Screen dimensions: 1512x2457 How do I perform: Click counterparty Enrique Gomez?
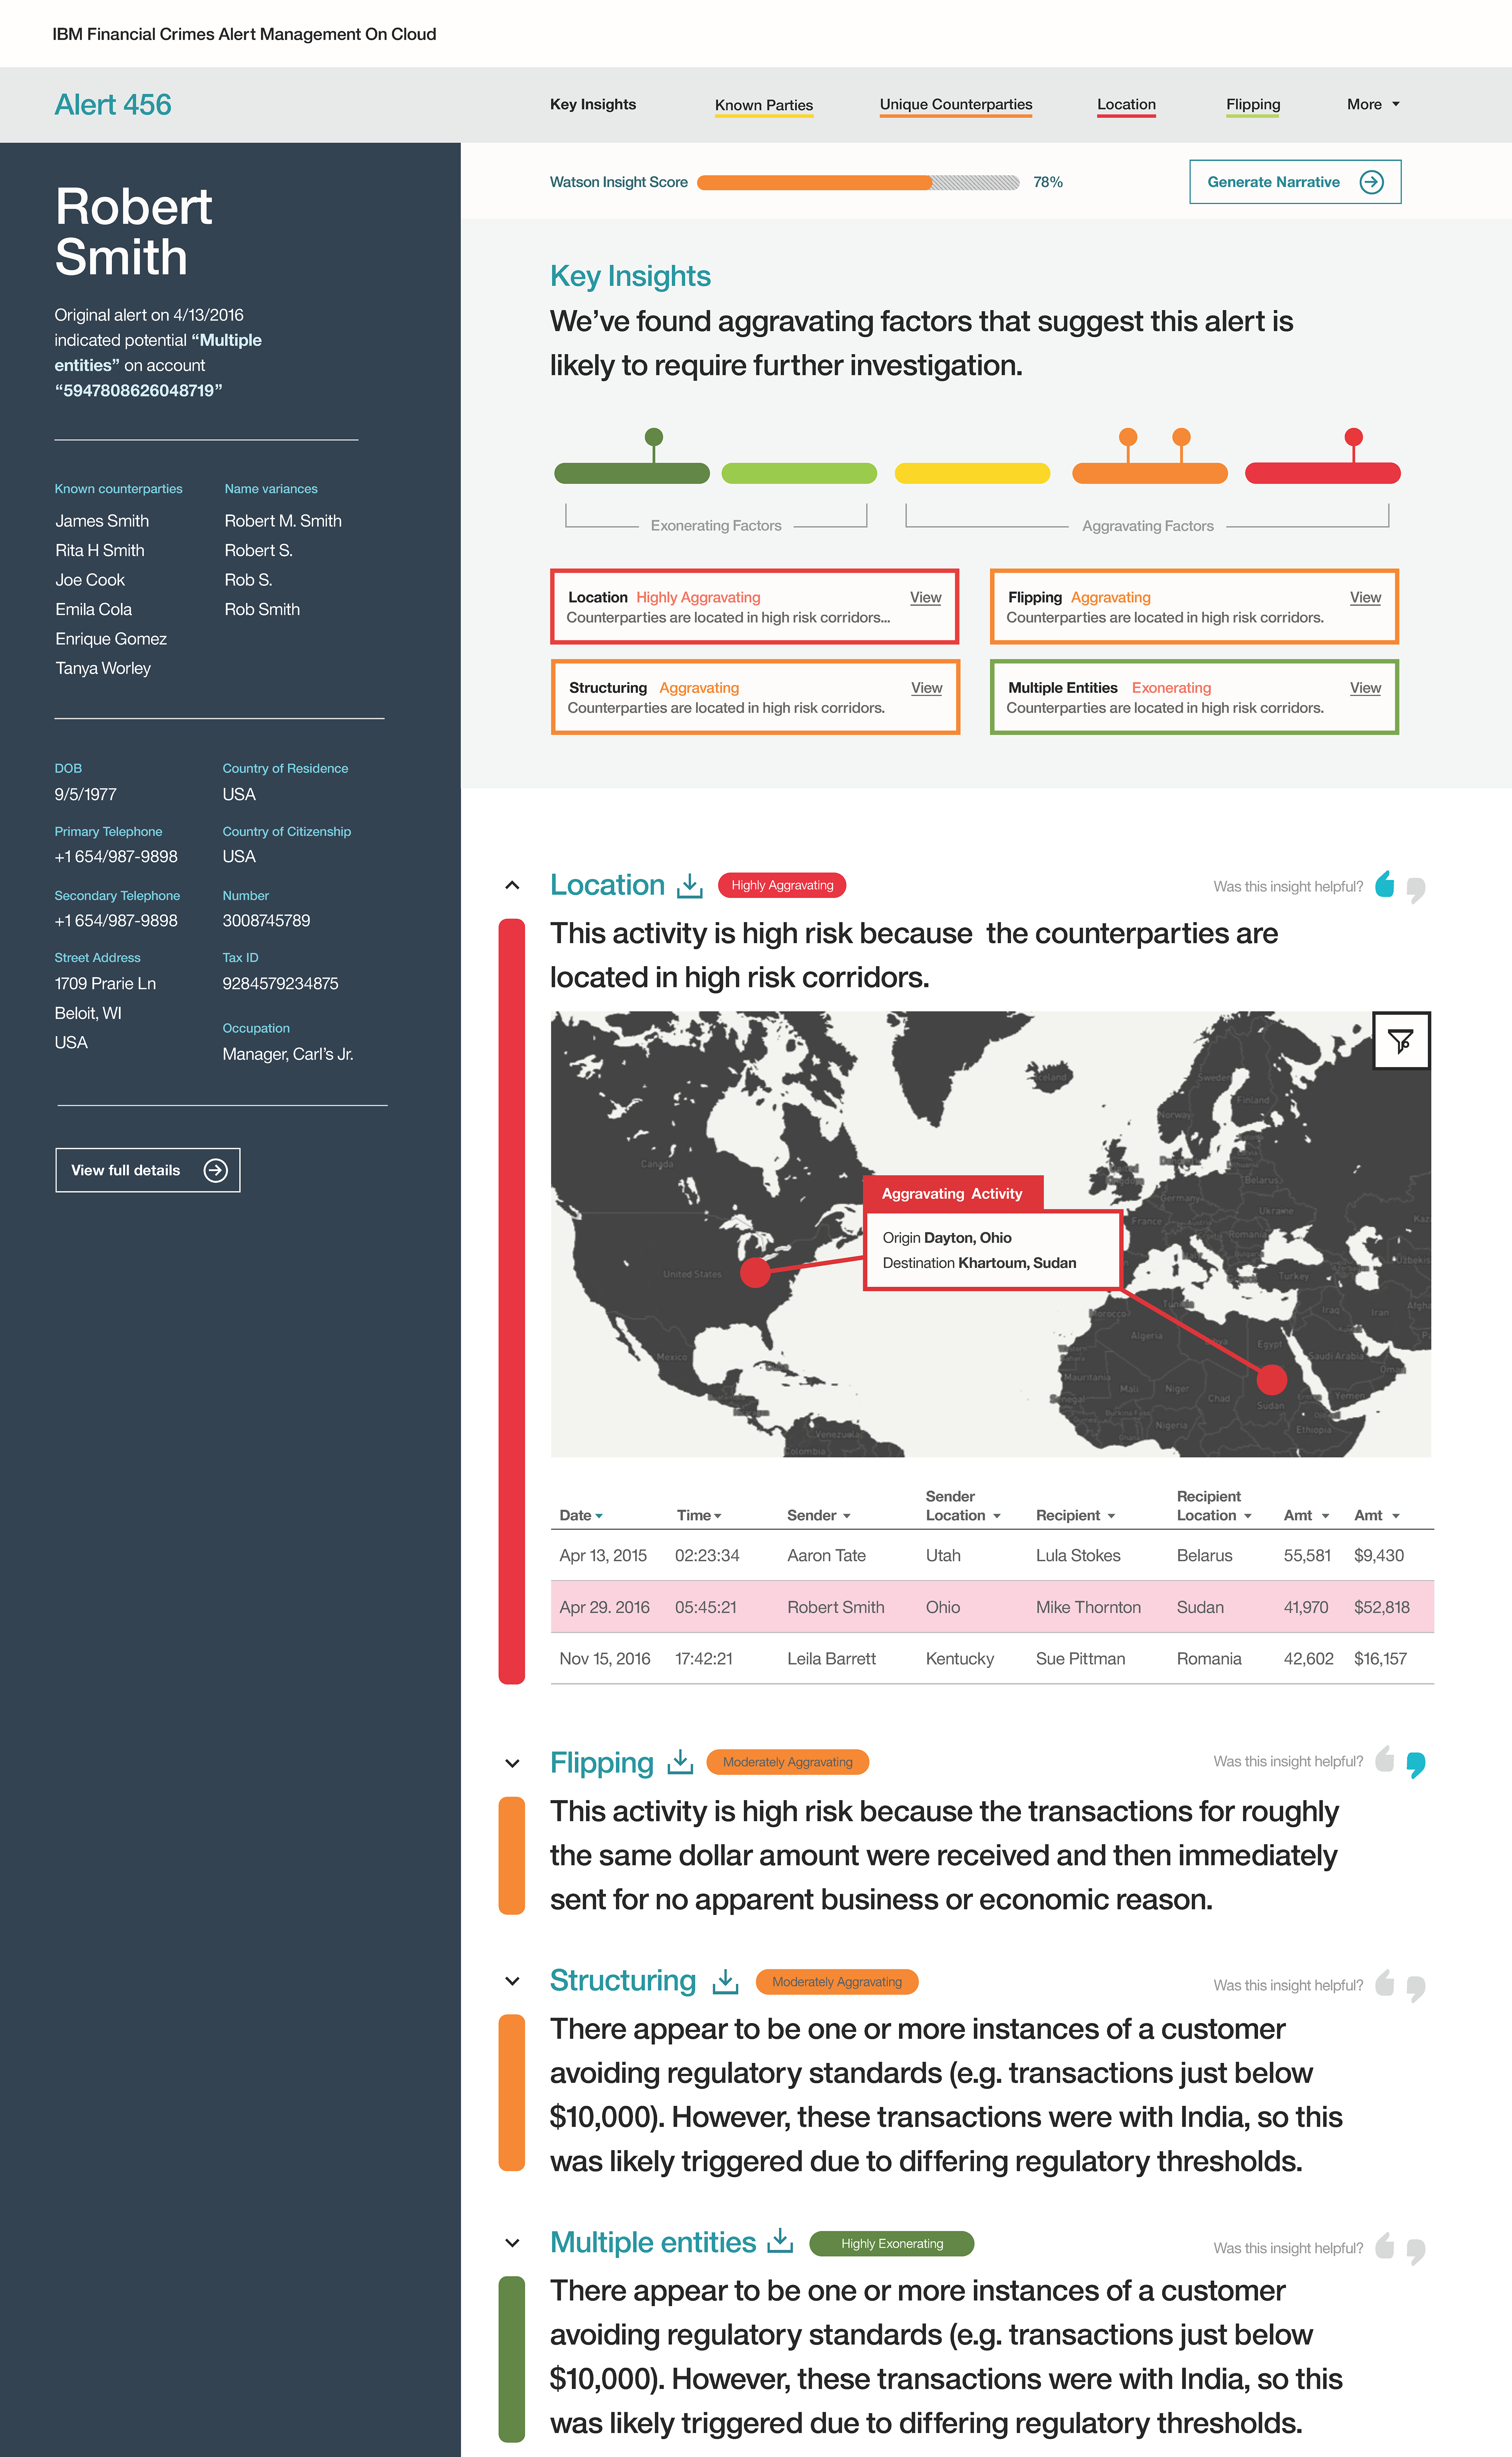click(x=111, y=639)
